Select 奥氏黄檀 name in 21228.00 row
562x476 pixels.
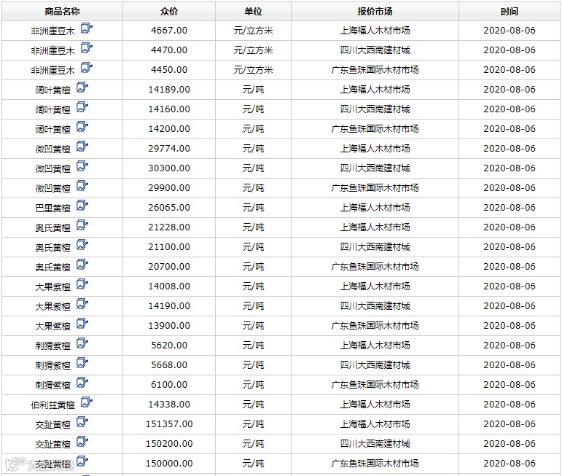(52, 228)
